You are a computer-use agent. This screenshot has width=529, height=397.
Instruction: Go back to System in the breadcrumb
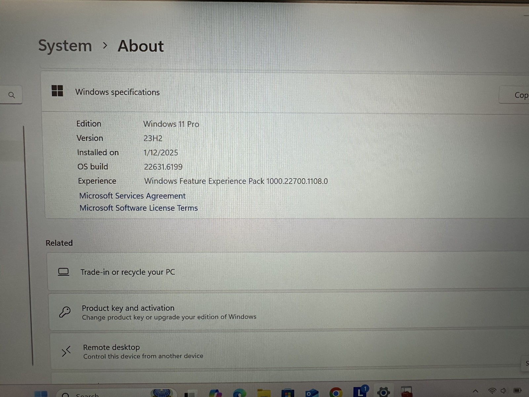65,45
